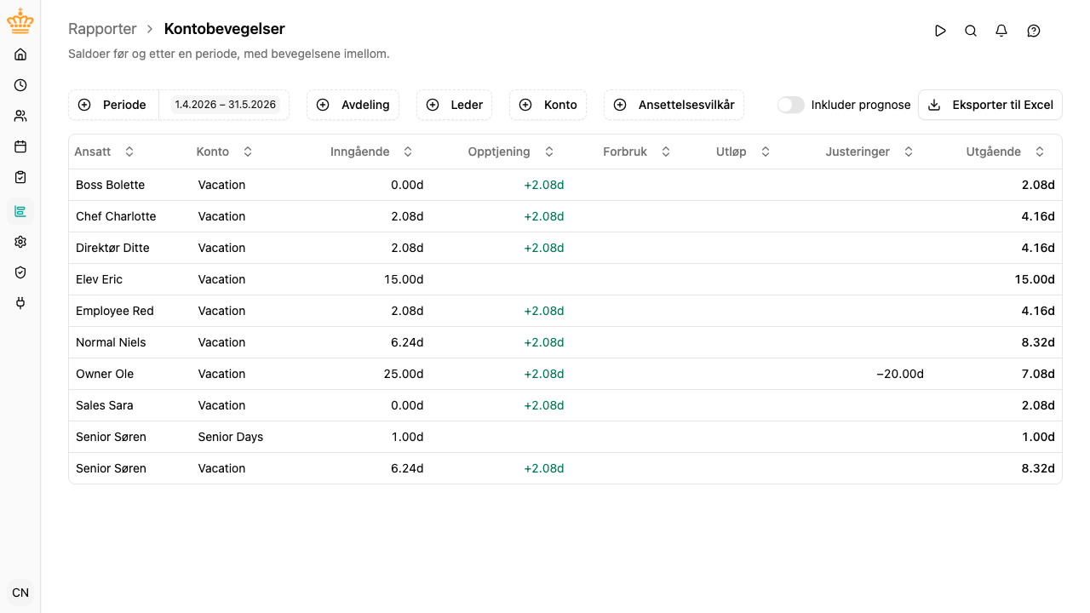Select Chef Charlotte row name
This screenshot has height=613, width=1090.
click(x=116, y=216)
